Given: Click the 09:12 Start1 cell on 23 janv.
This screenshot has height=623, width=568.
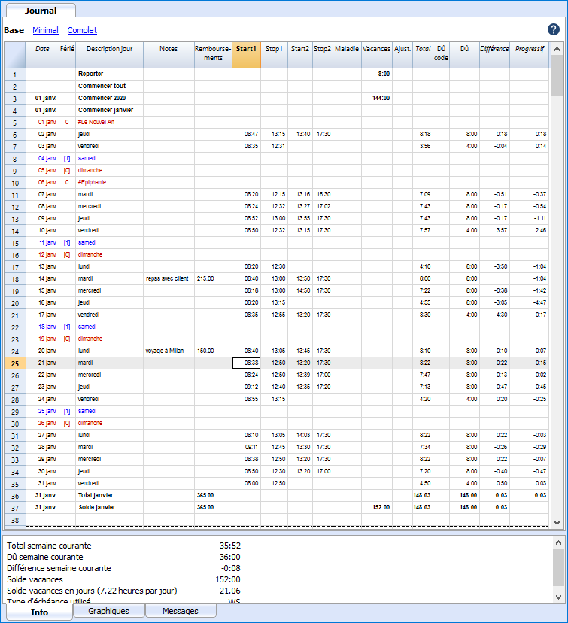Looking at the screenshot, I should coord(246,387).
